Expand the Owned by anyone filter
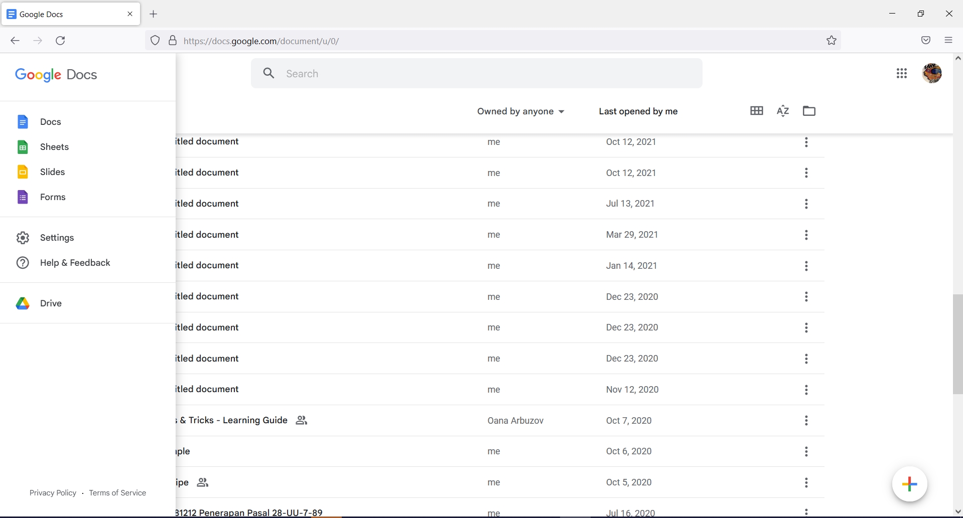Image resolution: width=963 pixels, height=518 pixels. pyautogui.click(x=520, y=111)
